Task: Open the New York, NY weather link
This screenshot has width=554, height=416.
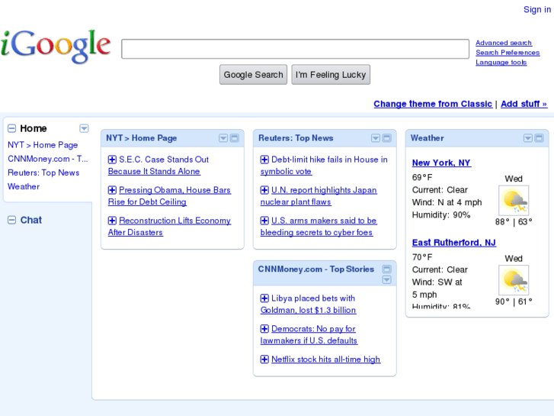Action: (441, 163)
